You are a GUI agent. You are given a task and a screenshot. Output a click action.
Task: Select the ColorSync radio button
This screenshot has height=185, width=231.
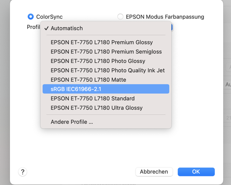point(31,17)
